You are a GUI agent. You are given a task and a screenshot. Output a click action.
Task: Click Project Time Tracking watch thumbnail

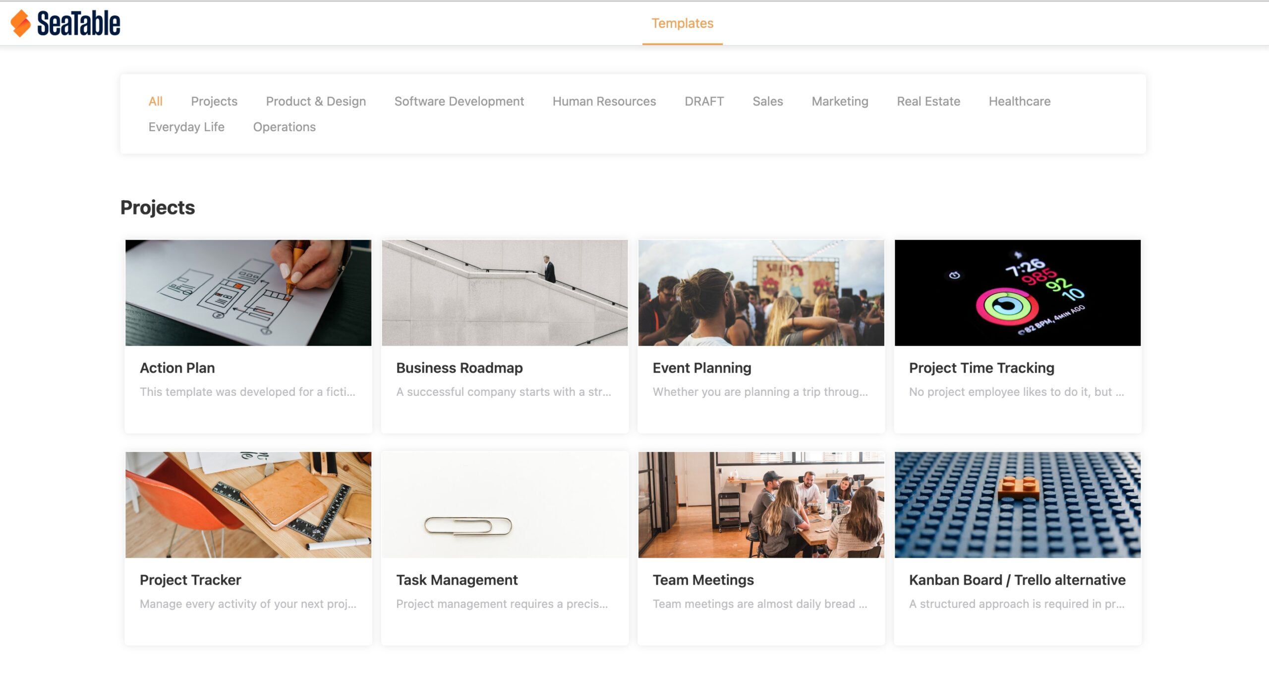click(x=1017, y=293)
